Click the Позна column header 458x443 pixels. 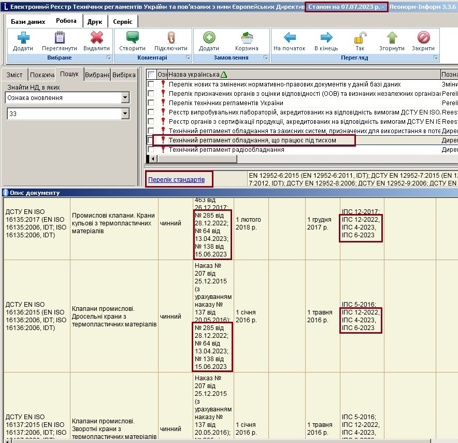click(449, 75)
